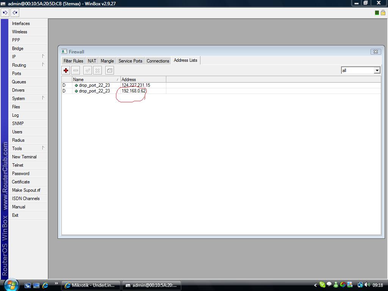Open the 'all' address list filter dropdown
Viewport: 388px width, 291px height.
pyautogui.click(x=377, y=70)
